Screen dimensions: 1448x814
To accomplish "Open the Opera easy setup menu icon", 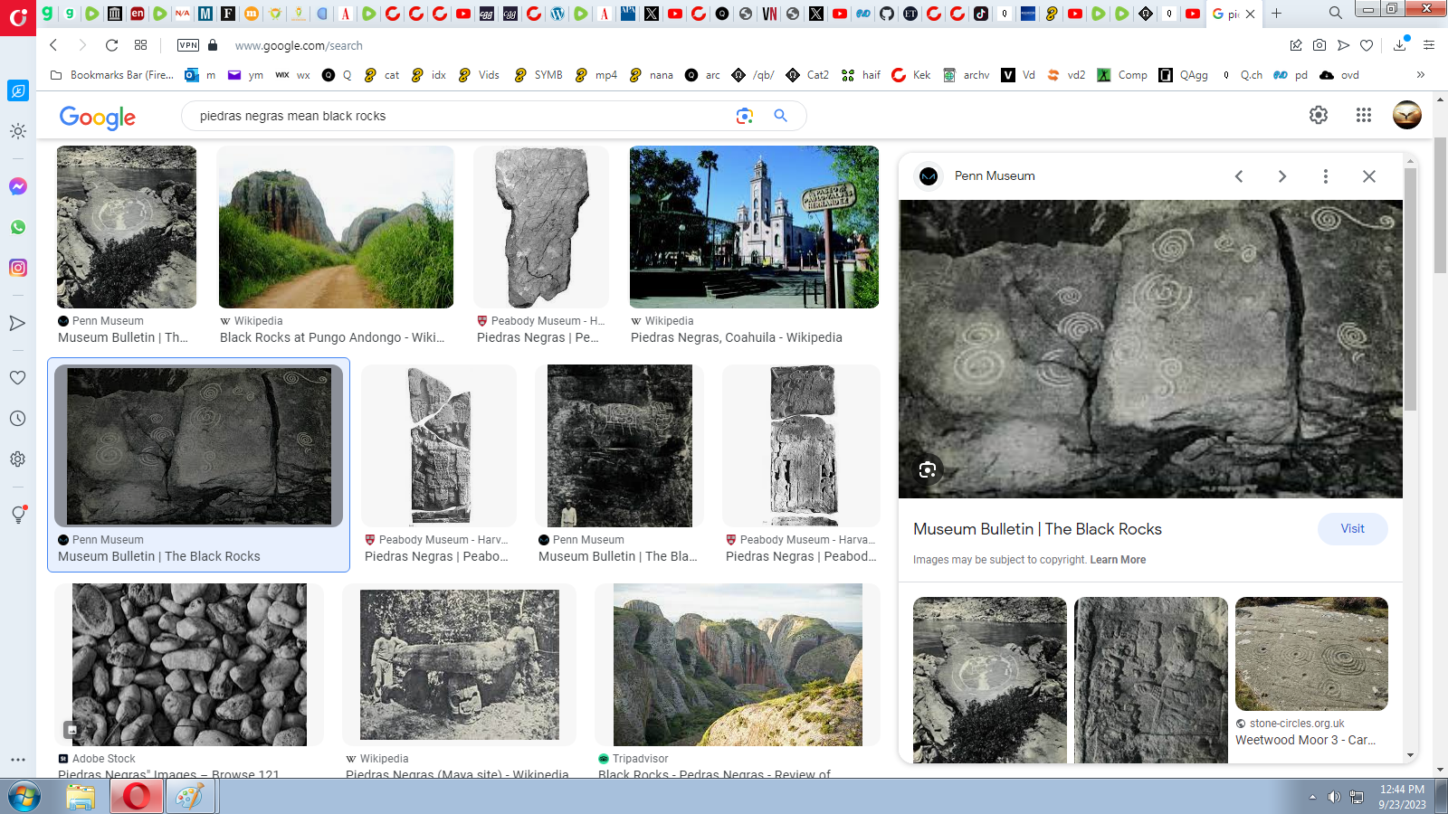I will point(1429,45).
